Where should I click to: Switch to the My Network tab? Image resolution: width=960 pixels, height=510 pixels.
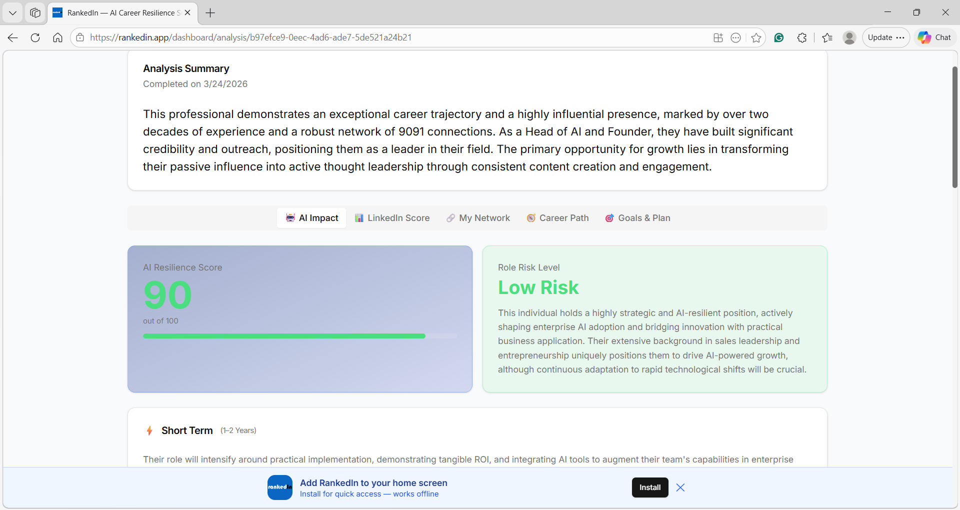coord(478,218)
